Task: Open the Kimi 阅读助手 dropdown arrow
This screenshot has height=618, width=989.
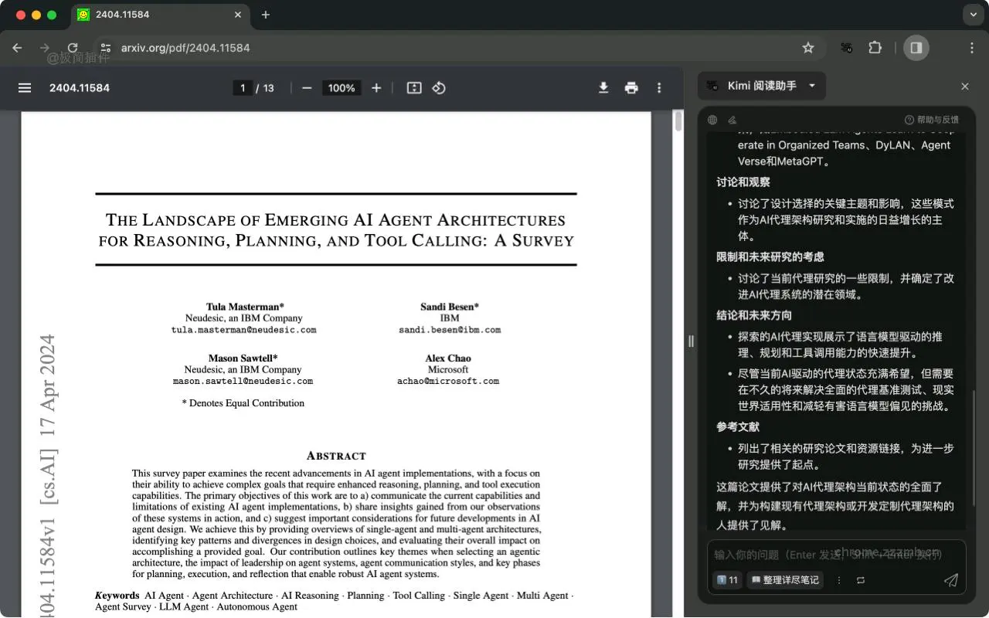Action: [x=811, y=86]
